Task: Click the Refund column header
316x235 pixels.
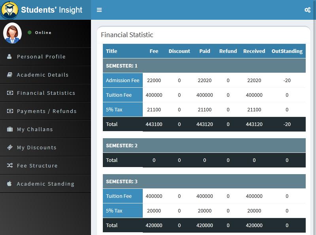Action: [228, 51]
